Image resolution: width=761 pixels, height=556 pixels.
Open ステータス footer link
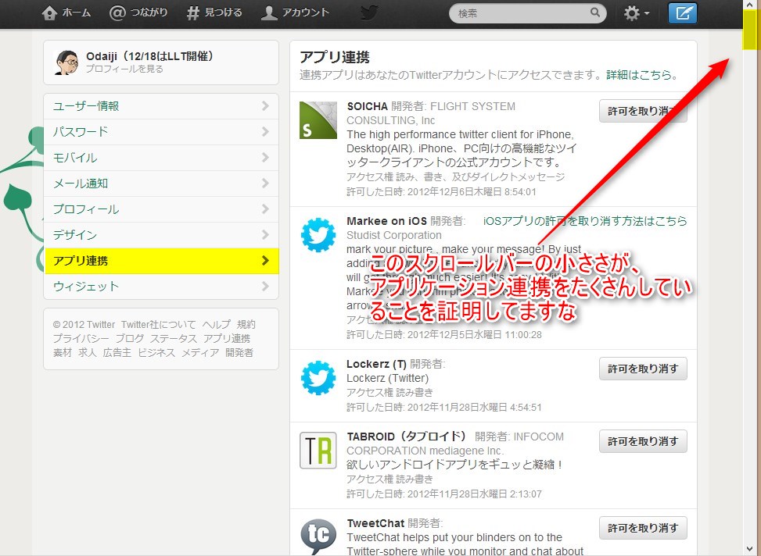point(174,339)
